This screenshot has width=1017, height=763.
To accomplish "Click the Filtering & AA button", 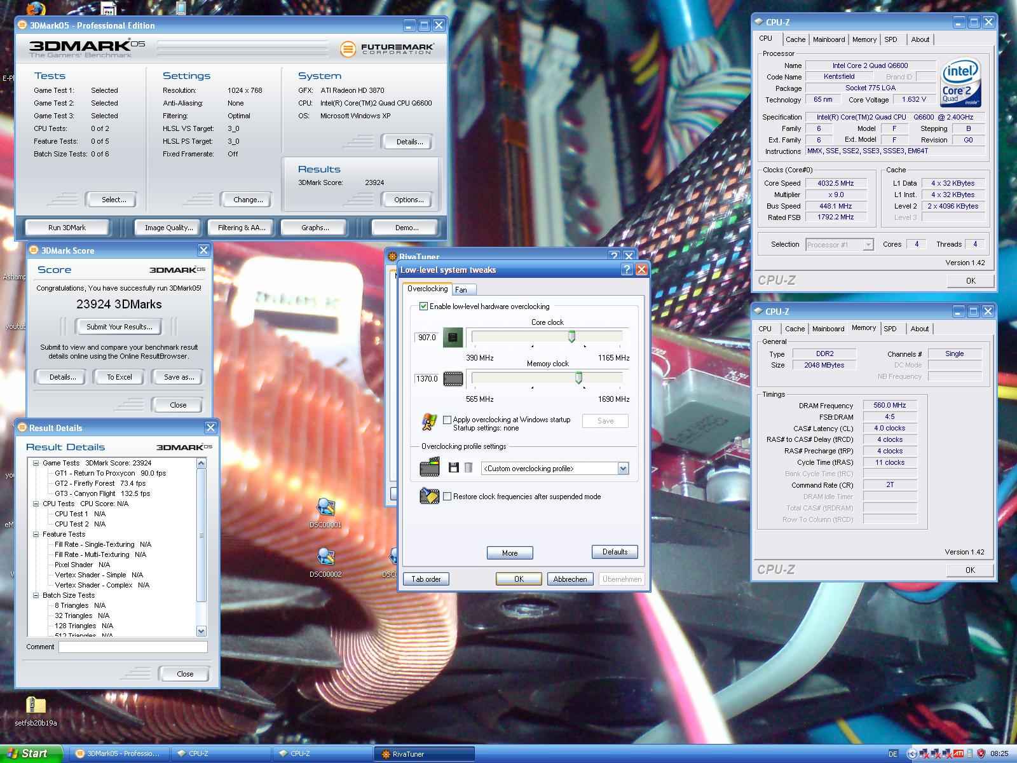I will point(242,228).
